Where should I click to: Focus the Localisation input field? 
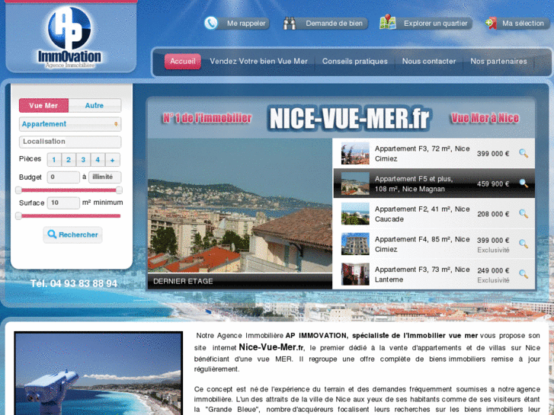(70, 142)
